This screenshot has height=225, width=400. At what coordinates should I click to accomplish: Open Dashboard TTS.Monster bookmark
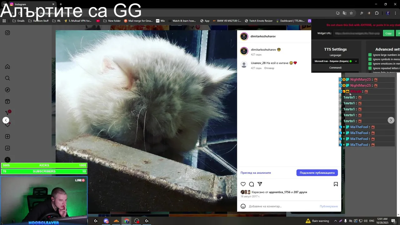pos(290,21)
